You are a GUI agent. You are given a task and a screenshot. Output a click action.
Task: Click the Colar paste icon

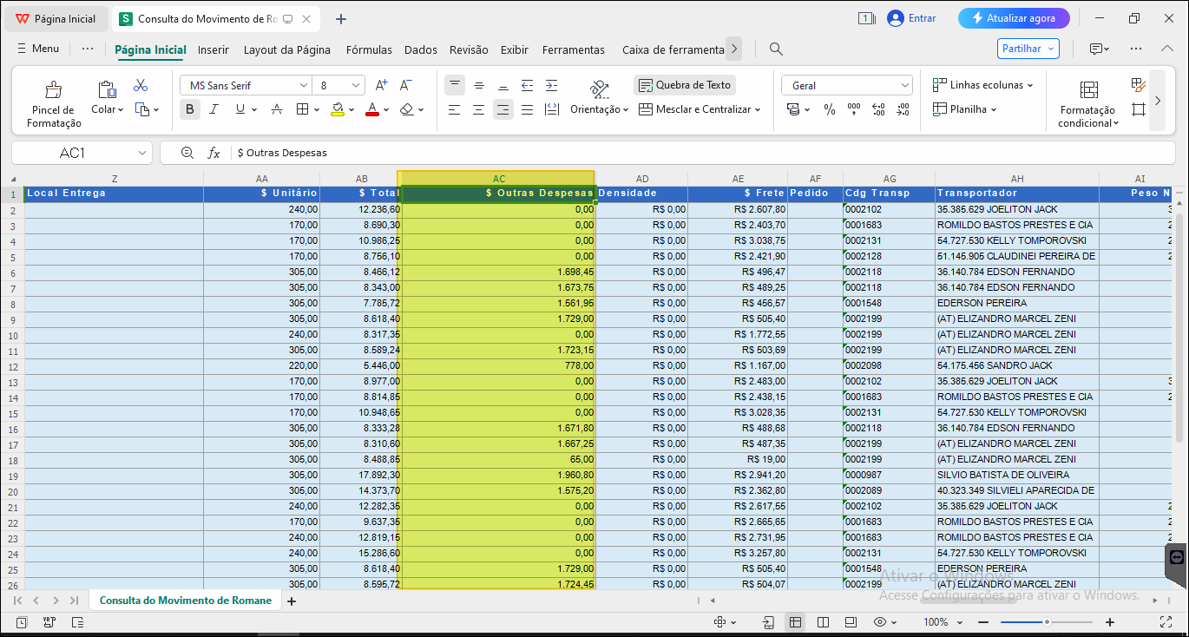(106, 90)
